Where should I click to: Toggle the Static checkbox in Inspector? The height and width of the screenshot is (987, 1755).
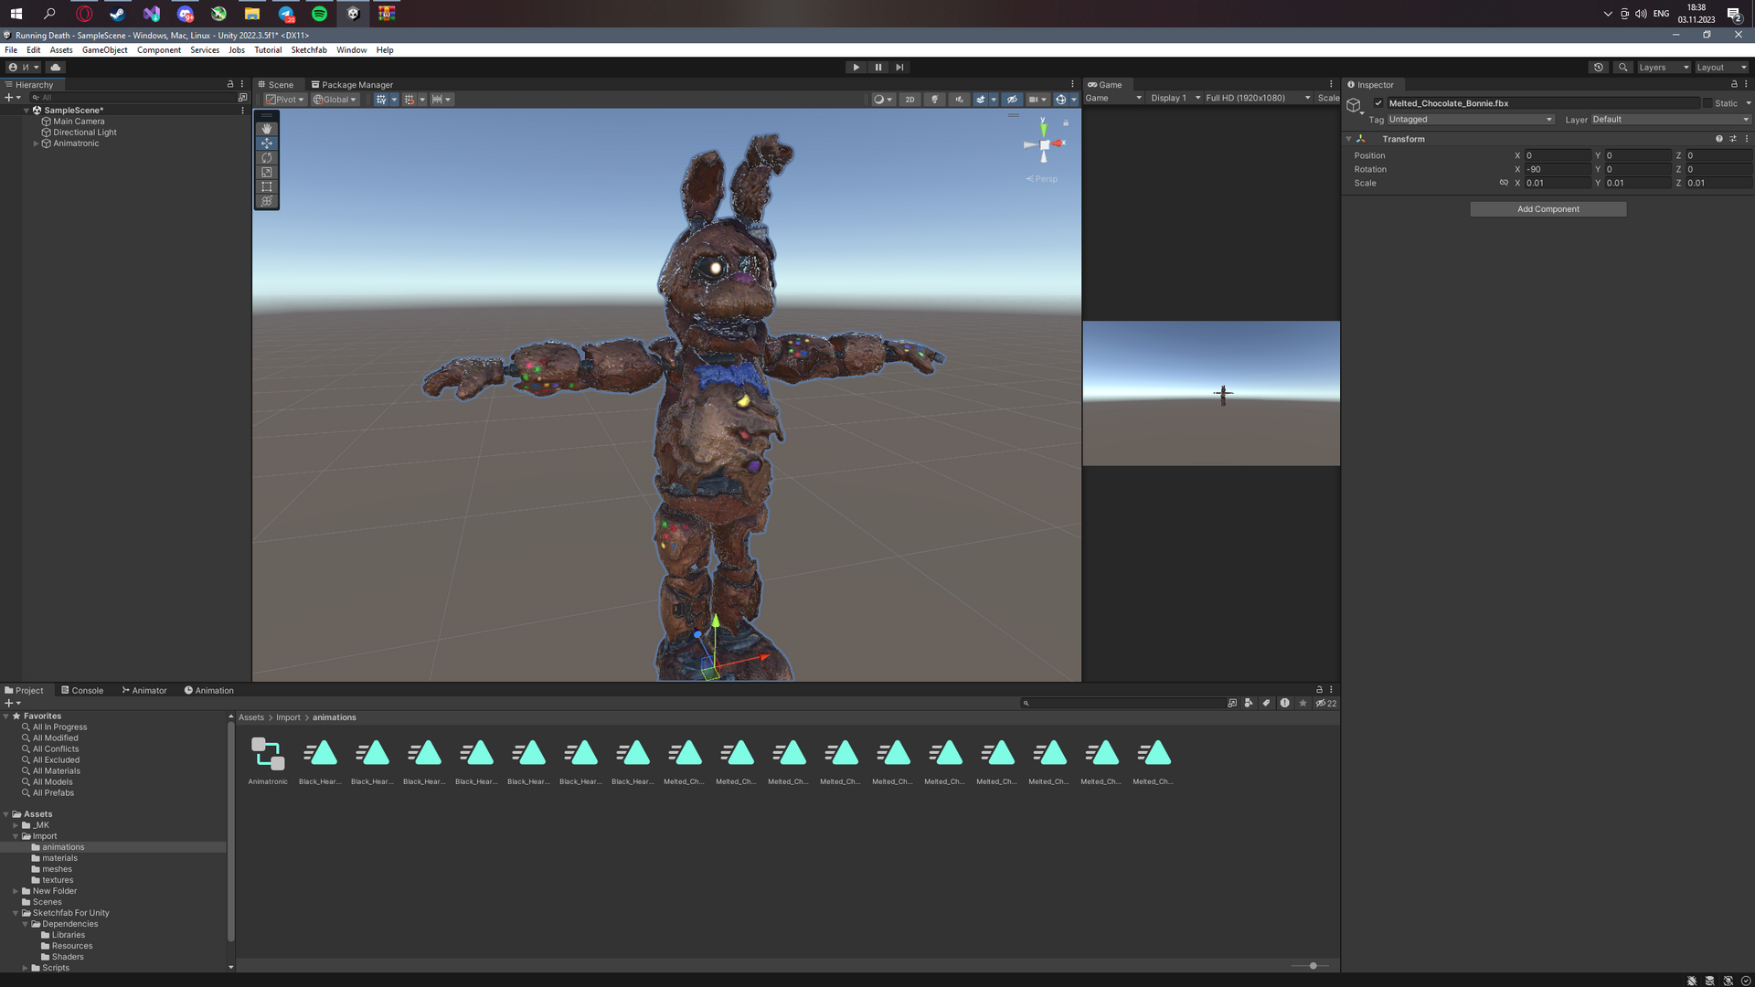point(1707,103)
